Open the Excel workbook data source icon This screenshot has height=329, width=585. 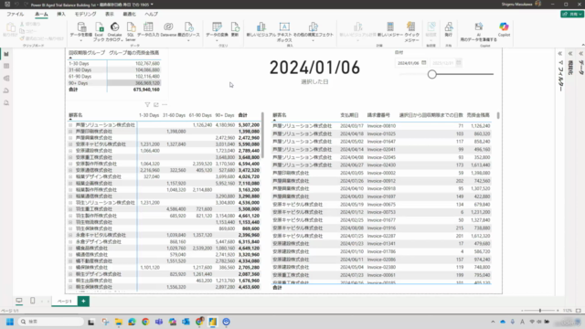(99, 27)
